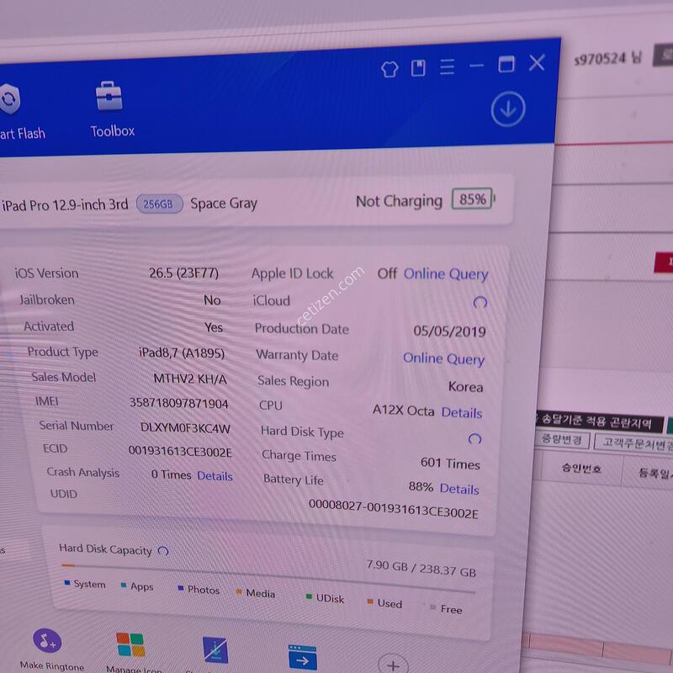Open the download center arrow icon

[x=508, y=109]
